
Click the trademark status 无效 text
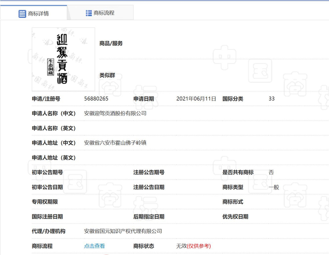pyautogui.click(x=181, y=246)
